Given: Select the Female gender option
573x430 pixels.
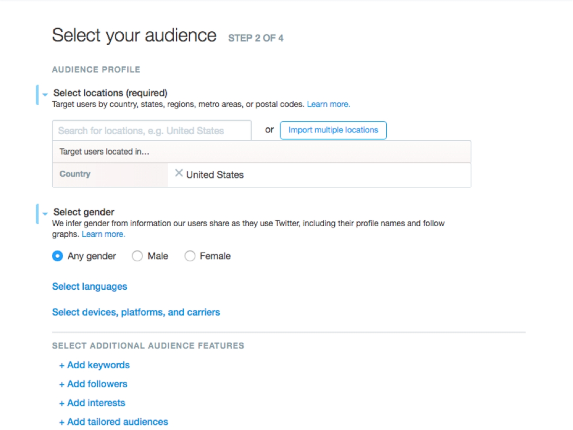Looking at the screenshot, I should click(x=190, y=256).
